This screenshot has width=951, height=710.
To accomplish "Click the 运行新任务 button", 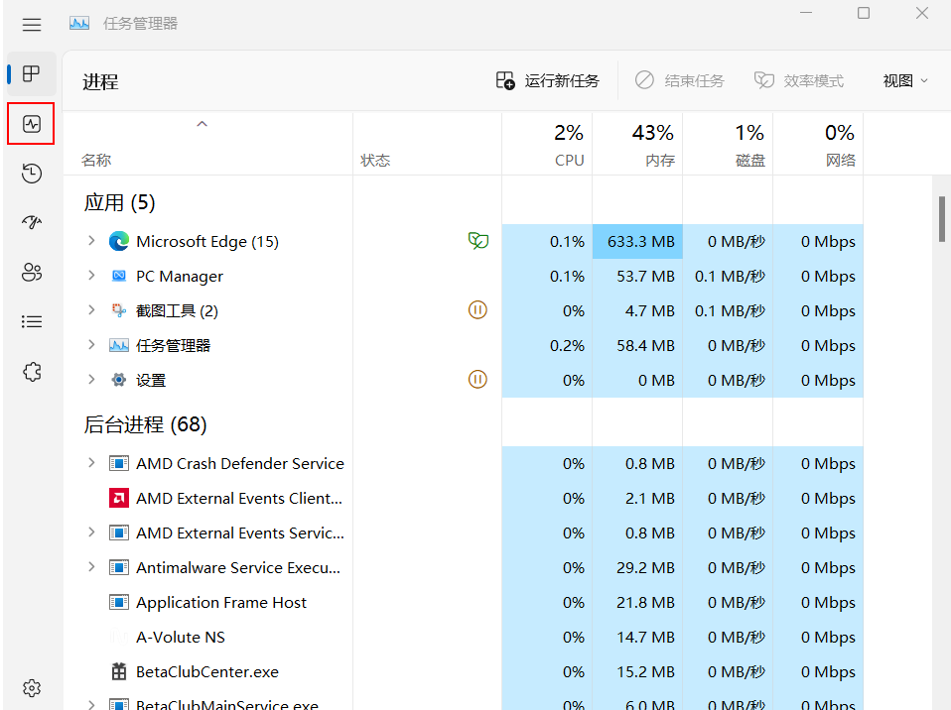I will pyautogui.click(x=548, y=80).
